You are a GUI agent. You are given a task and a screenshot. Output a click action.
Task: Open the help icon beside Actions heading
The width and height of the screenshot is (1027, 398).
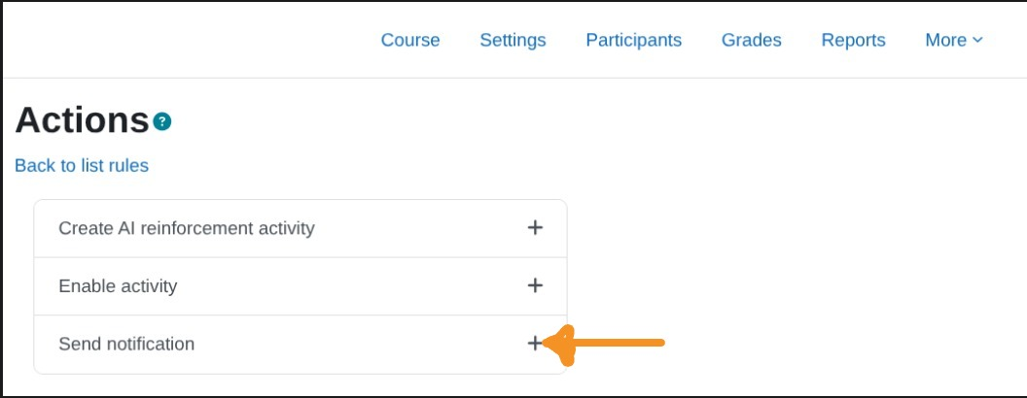click(162, 122)
